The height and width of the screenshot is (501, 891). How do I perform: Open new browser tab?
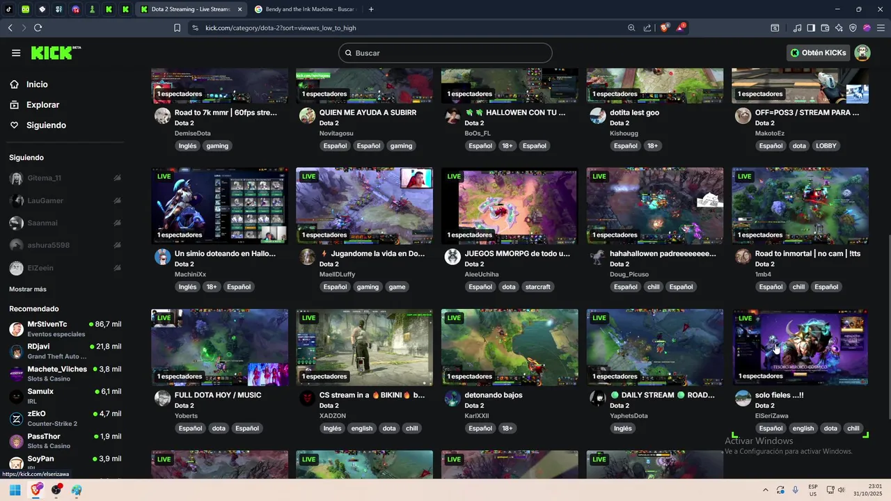pos(371,9)
